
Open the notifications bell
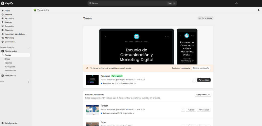click(236, 3)
